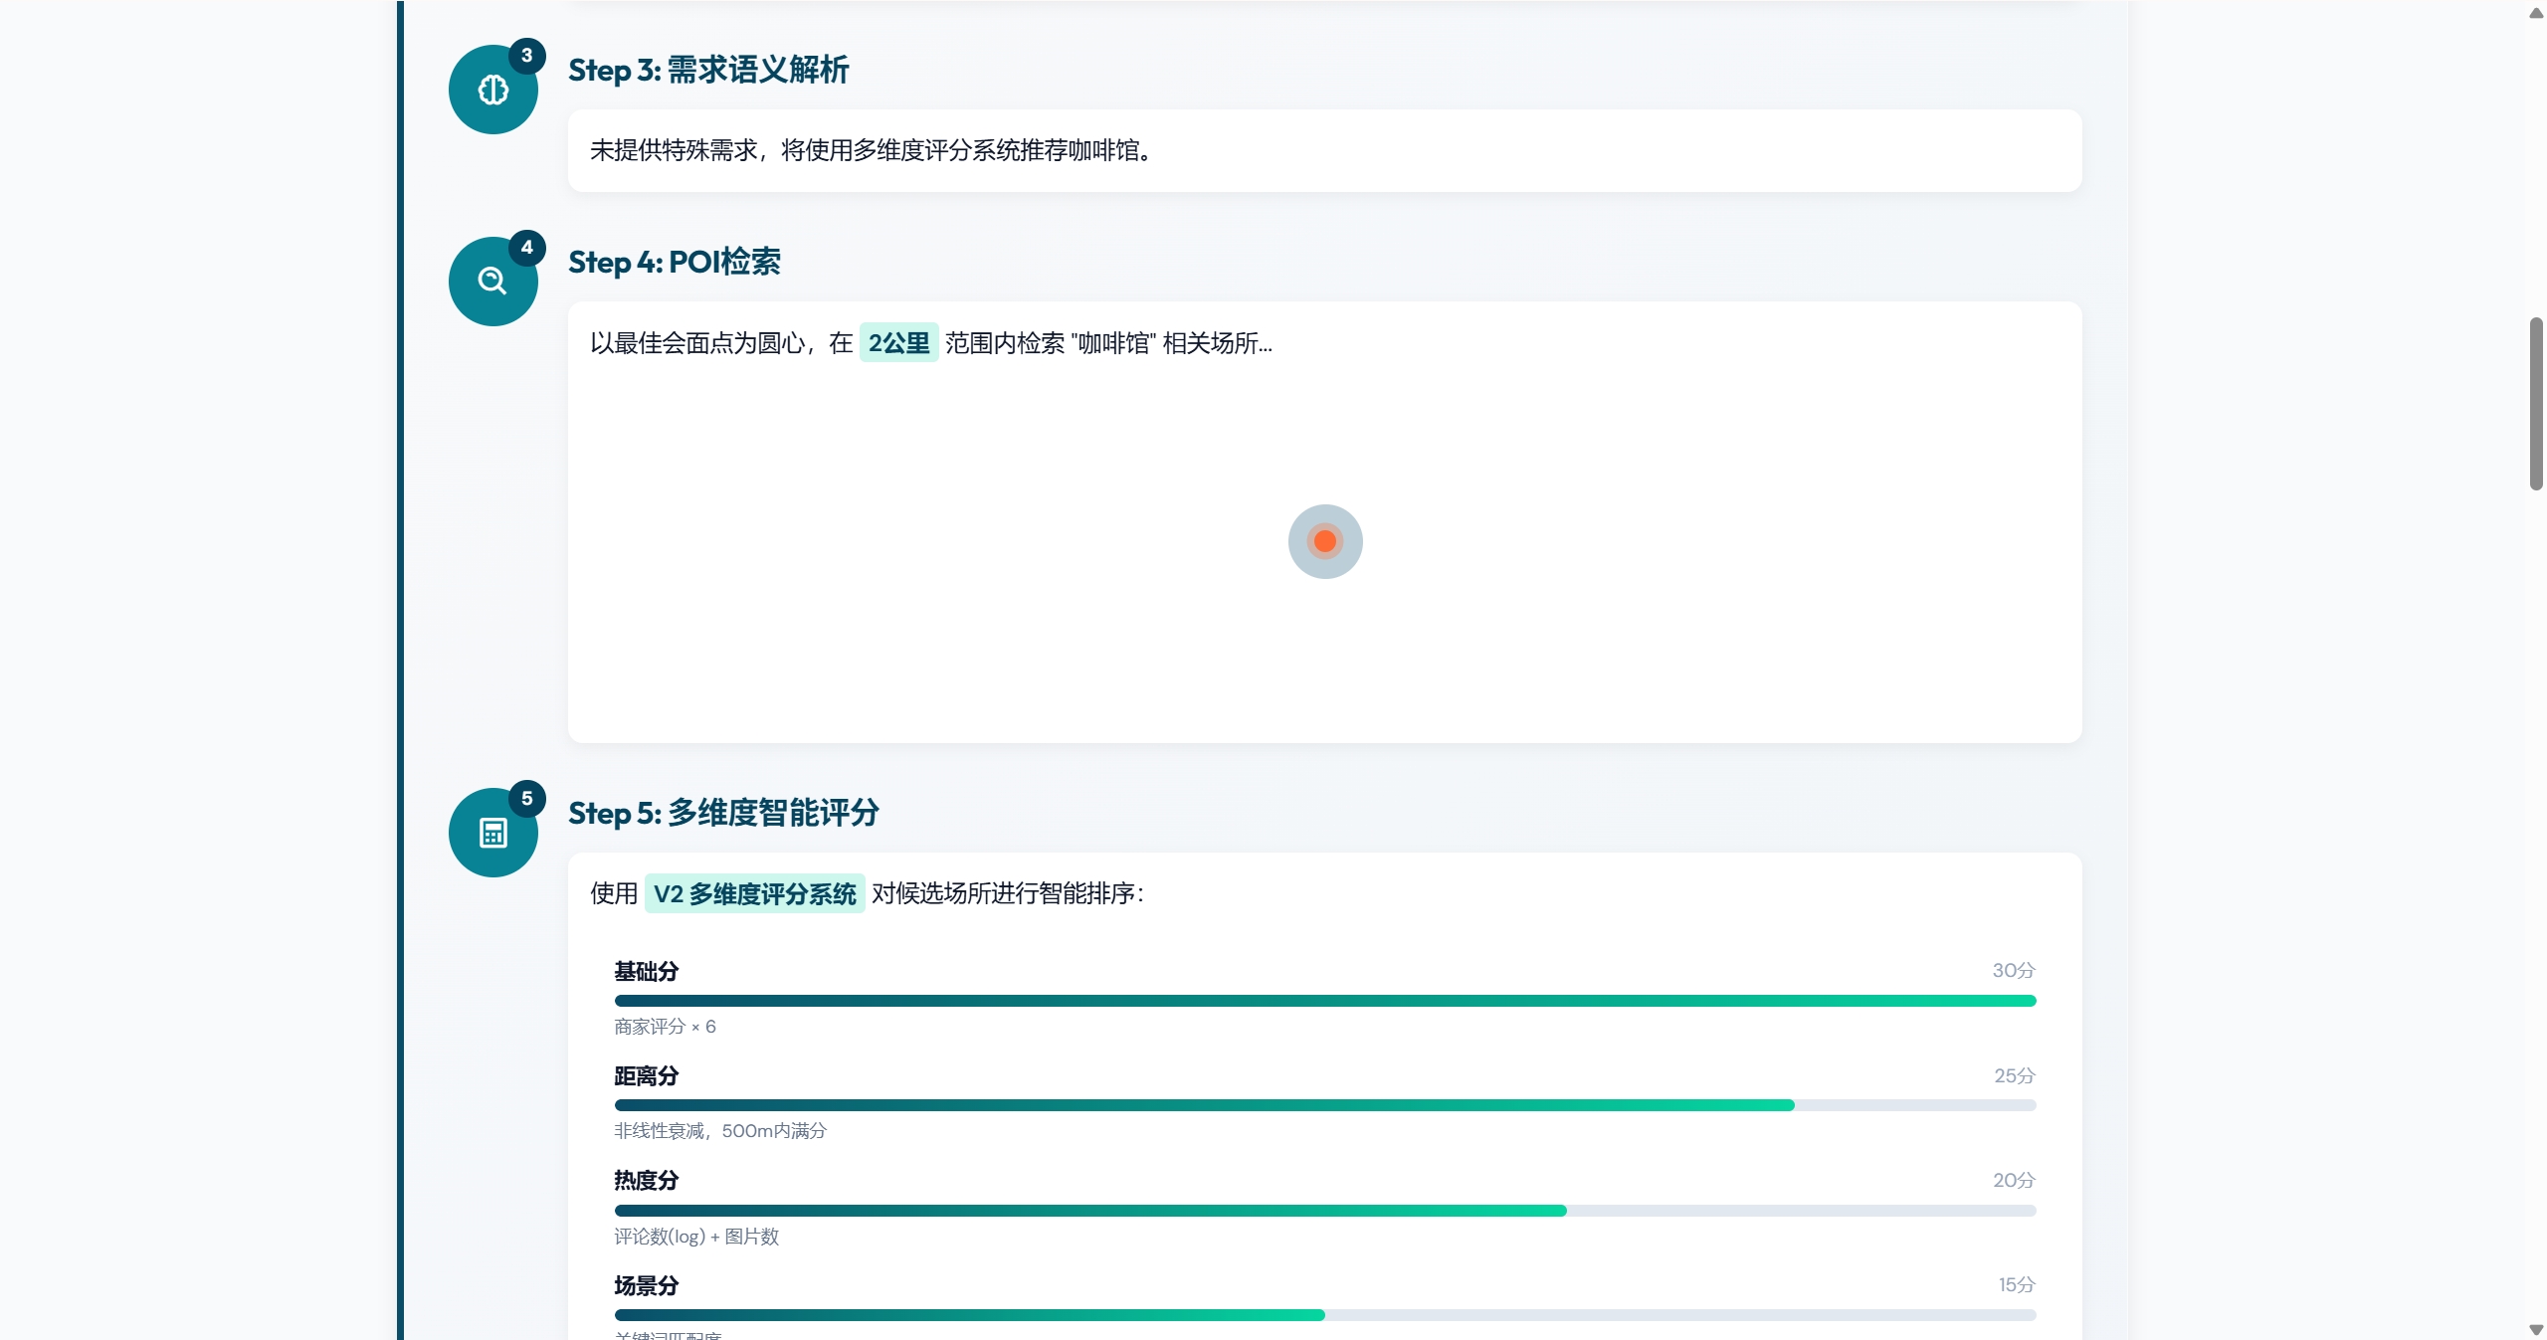Click the magnifier search icon for Step 4
Image resolution: width=2547 pixels, height=1340 pixels.
pos(492,282)
